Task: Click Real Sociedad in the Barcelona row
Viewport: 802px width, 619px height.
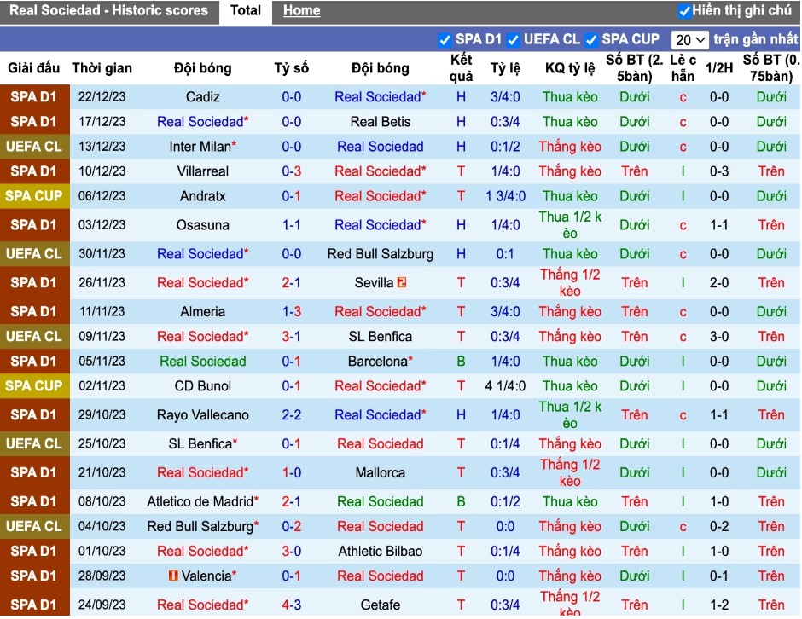Action: click(x=202, y=361)
